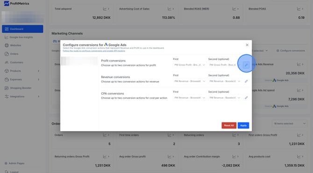Viewport: 313px width, 173px height.
Task: Open the second Profit conversions dropdown
Action: (225, 65)
